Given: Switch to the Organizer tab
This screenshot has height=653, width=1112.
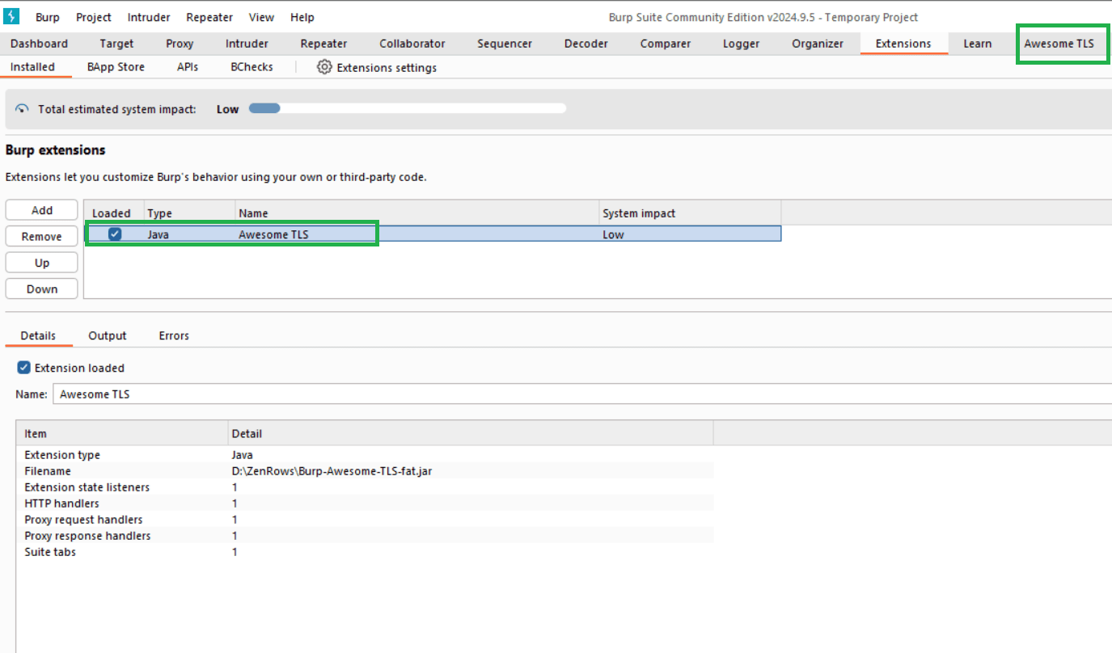Looking at the screenshot, I should point(818,44).
